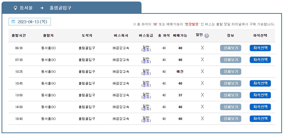
Task: Pick seats for the 18:40 bus
Action: pyautogui.click(x=260, y=119)
